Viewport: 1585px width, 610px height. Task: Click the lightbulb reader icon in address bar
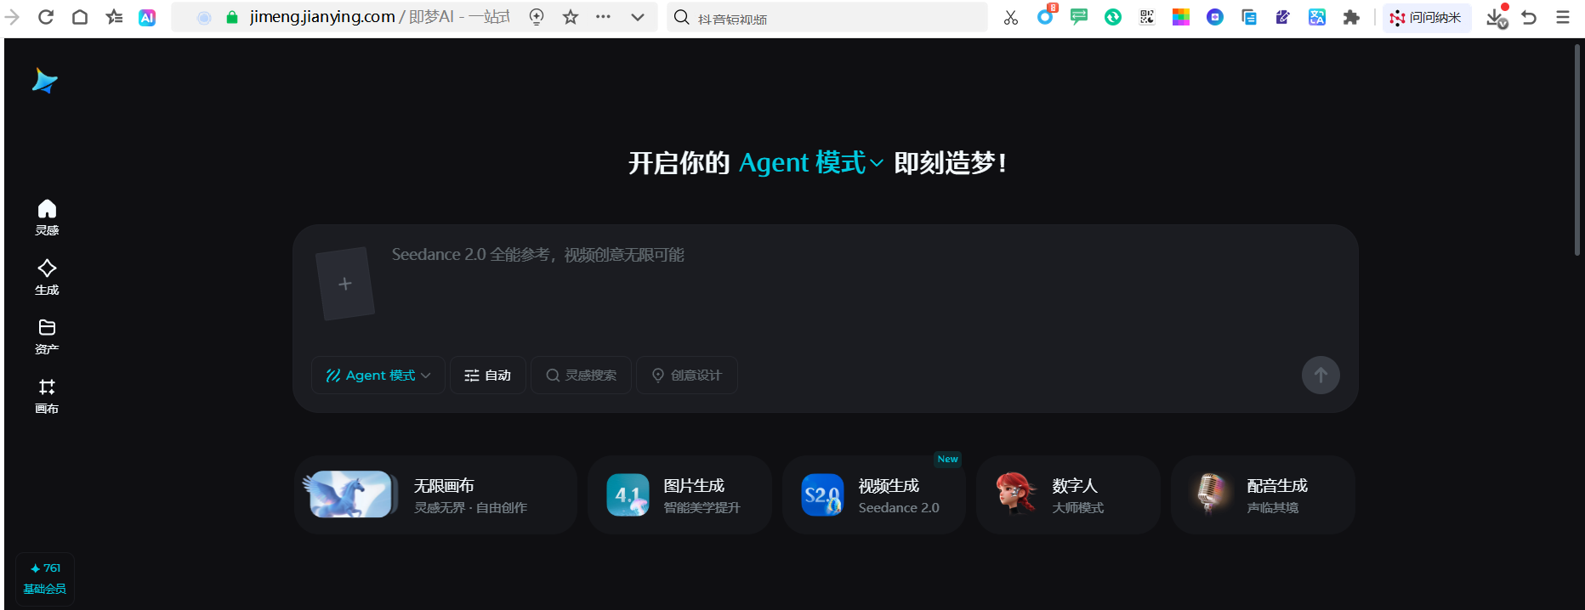537,17
